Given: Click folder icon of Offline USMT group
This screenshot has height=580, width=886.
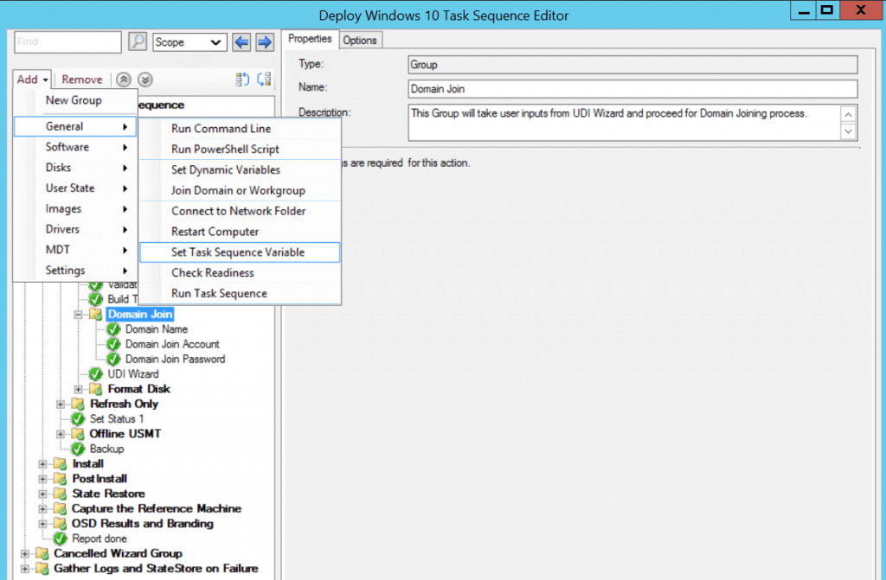Looking at the screenshot, I should tap(77, 434).
